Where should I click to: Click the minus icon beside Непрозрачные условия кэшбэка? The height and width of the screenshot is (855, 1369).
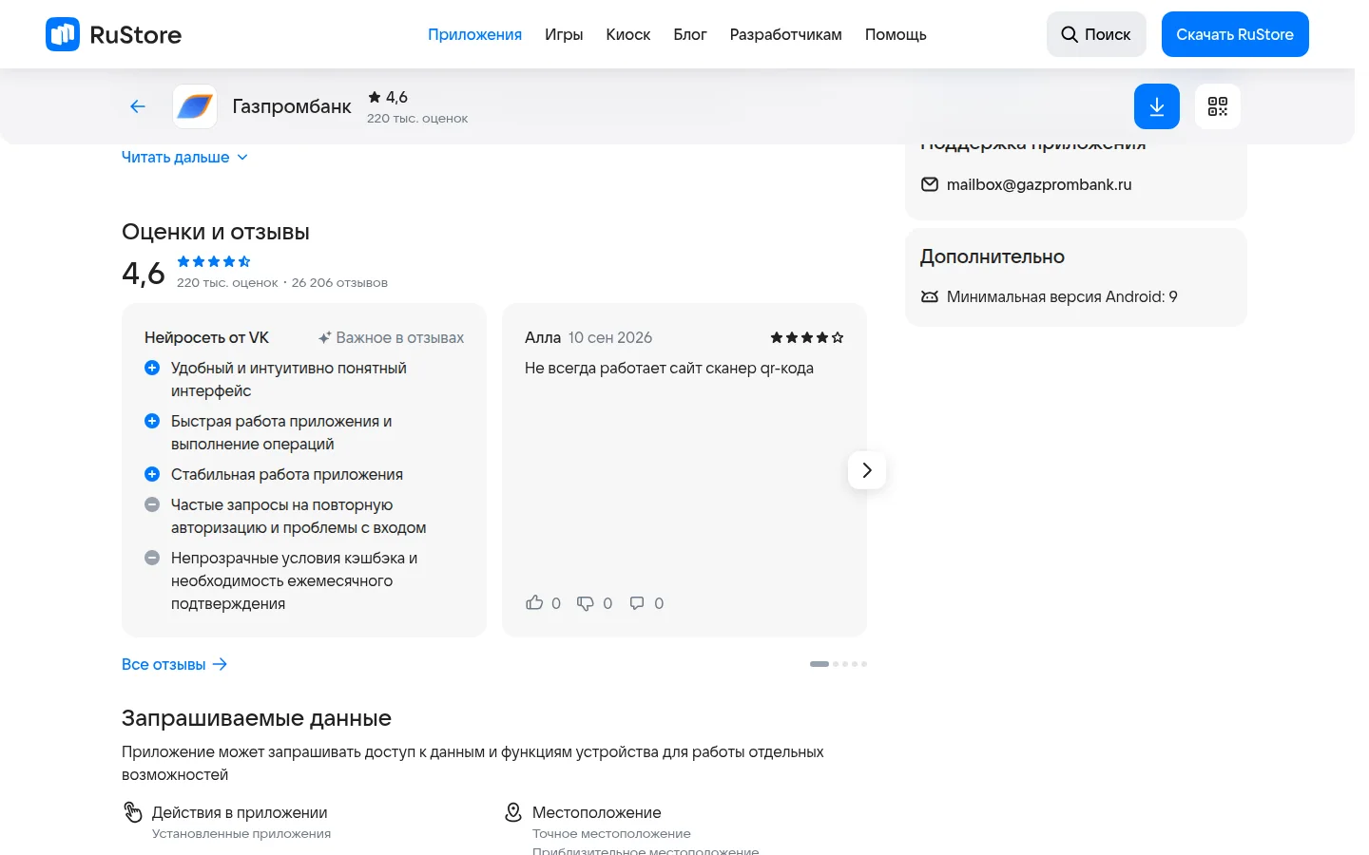click(x=152, y=558)
